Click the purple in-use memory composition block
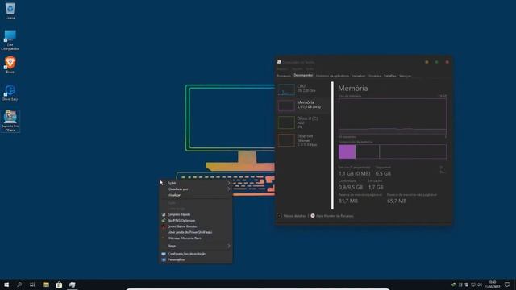This screenshot has height=290, width=516. pyautogui.click(x=347, y=151)
